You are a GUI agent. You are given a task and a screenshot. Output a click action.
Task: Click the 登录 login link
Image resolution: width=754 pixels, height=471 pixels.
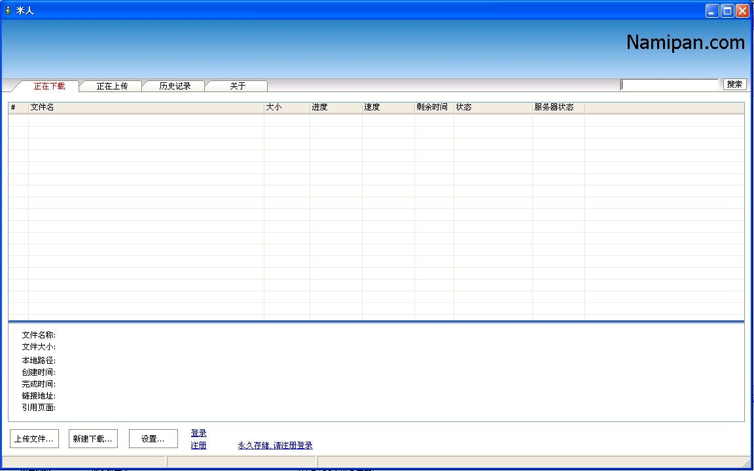198,433
